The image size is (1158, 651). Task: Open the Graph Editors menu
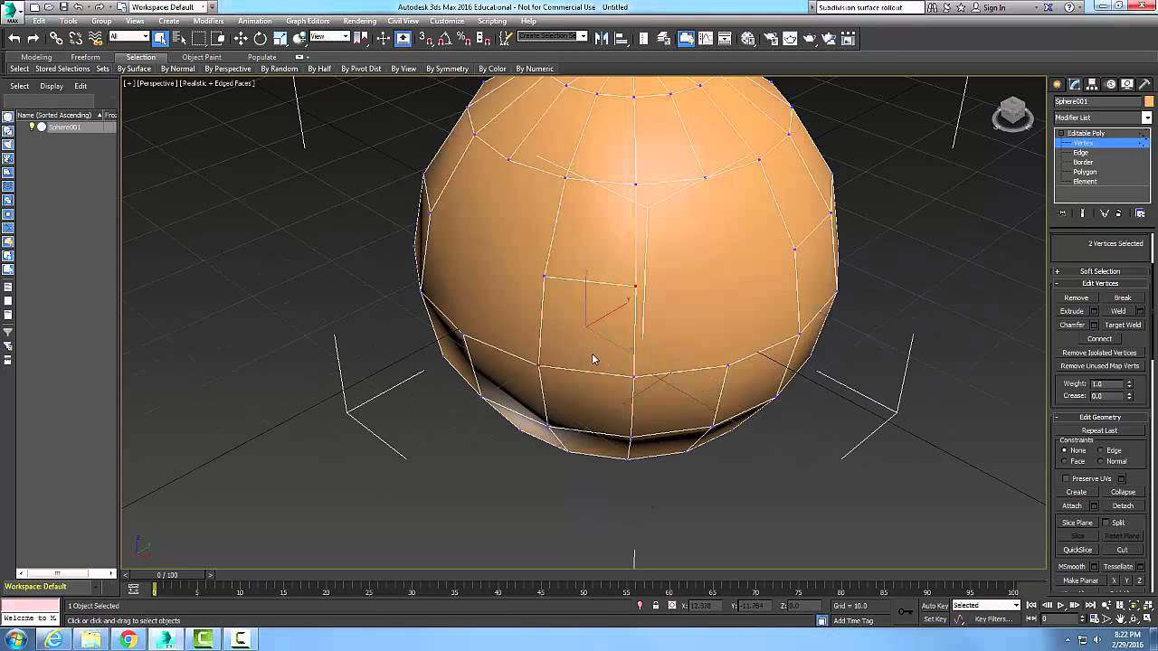pyautogui.click(x=308, y=21)
